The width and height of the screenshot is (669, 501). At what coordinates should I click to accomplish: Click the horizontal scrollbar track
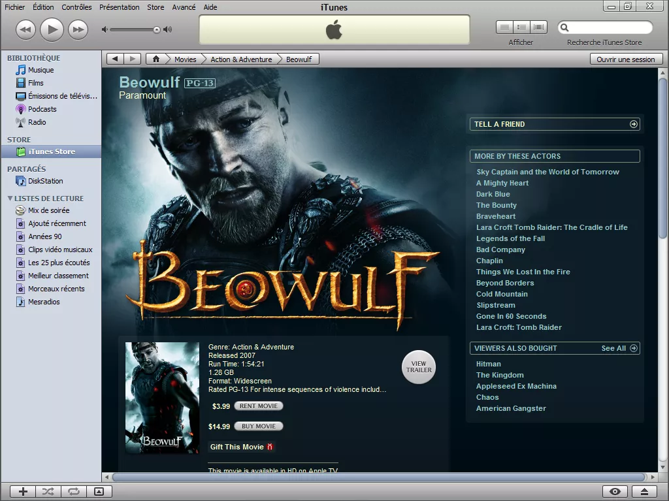click(380, 477)
